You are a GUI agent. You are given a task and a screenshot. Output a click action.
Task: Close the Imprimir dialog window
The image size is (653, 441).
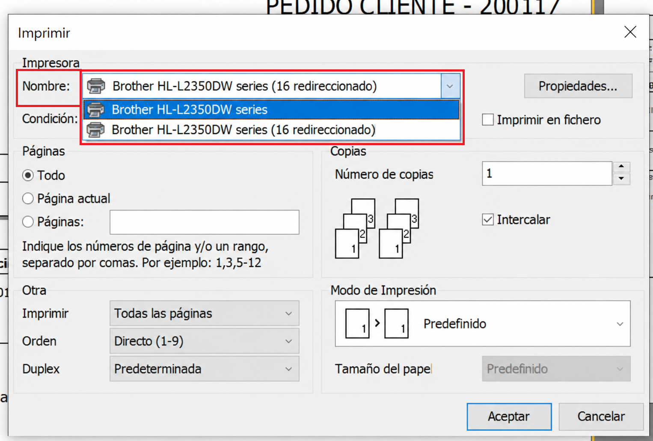point(630,32)
